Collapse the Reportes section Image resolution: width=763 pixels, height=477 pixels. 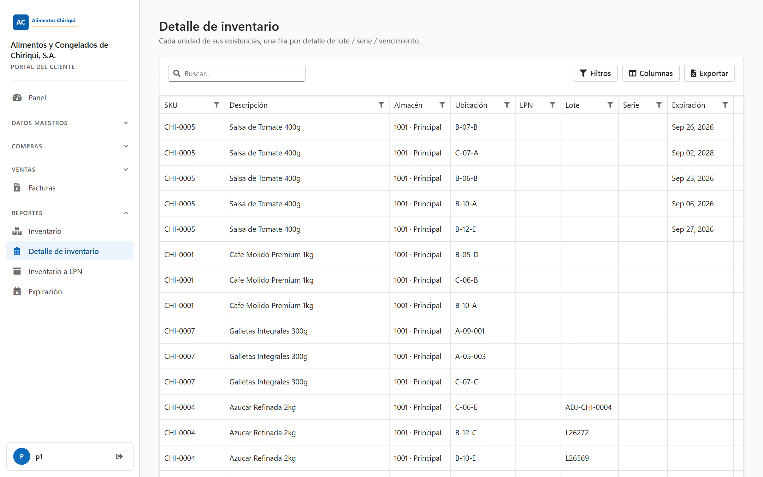tap(70, 213)
